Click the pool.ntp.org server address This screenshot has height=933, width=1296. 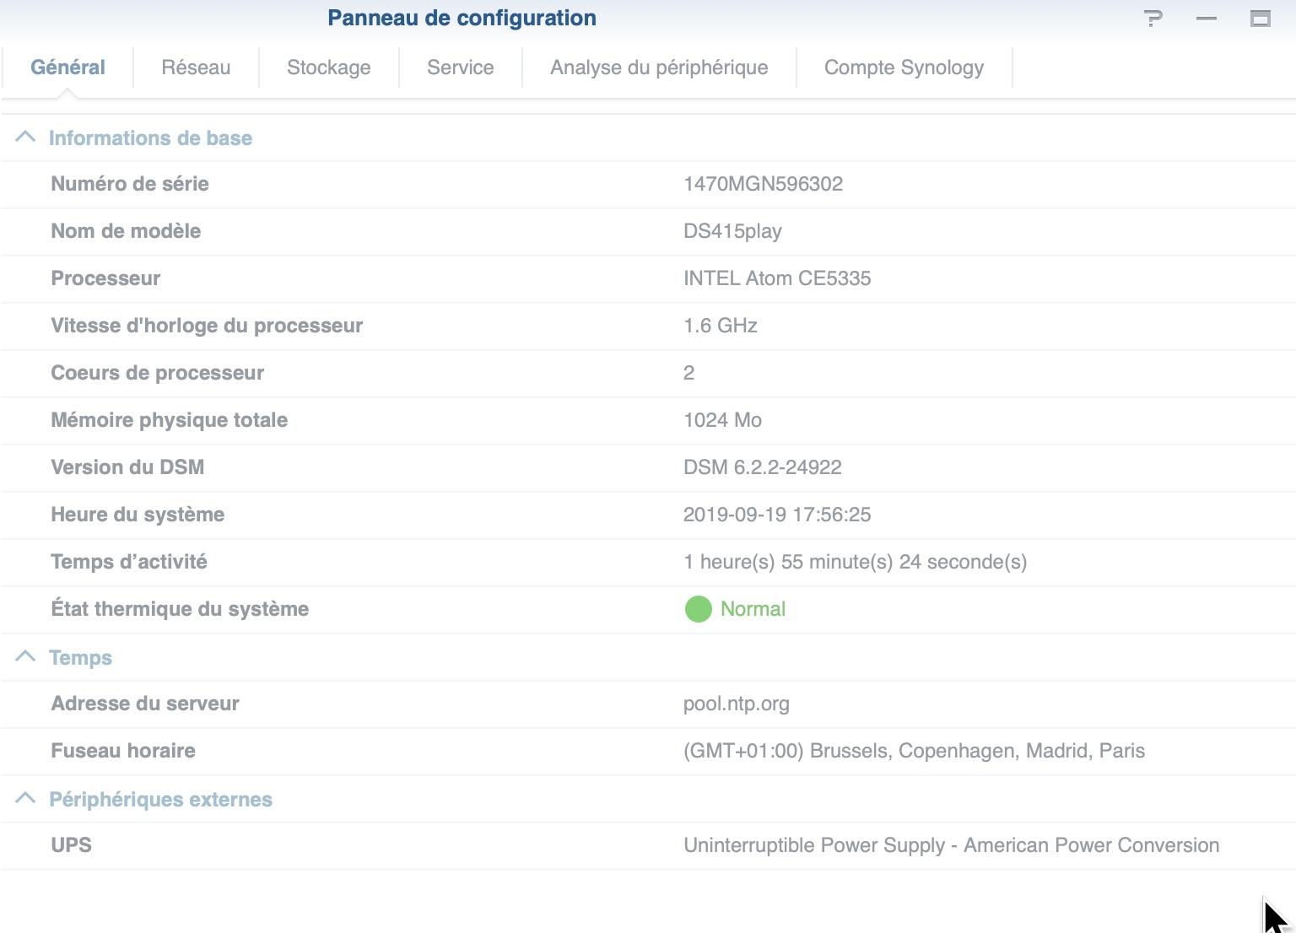click(x=736, y=704)
